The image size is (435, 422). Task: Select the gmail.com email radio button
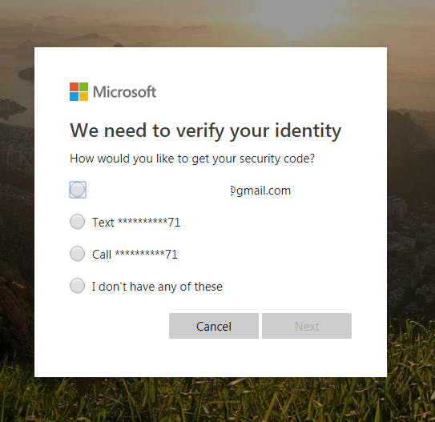tap(78, 190)
